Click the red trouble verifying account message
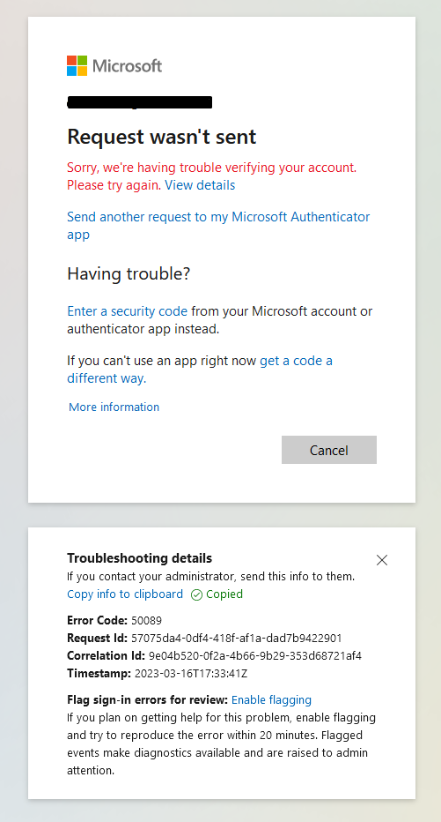 click(212, 176)
